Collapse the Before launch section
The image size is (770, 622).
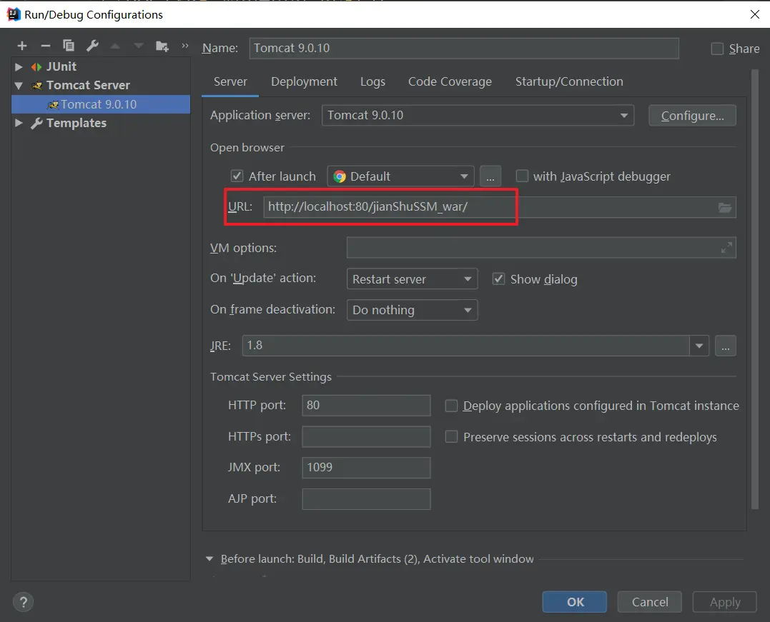209,558
